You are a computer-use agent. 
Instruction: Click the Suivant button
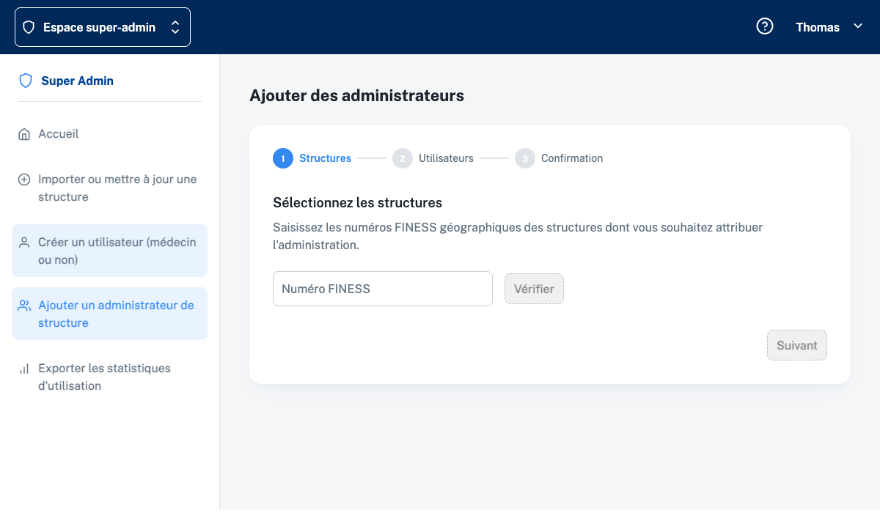point(796,345)
